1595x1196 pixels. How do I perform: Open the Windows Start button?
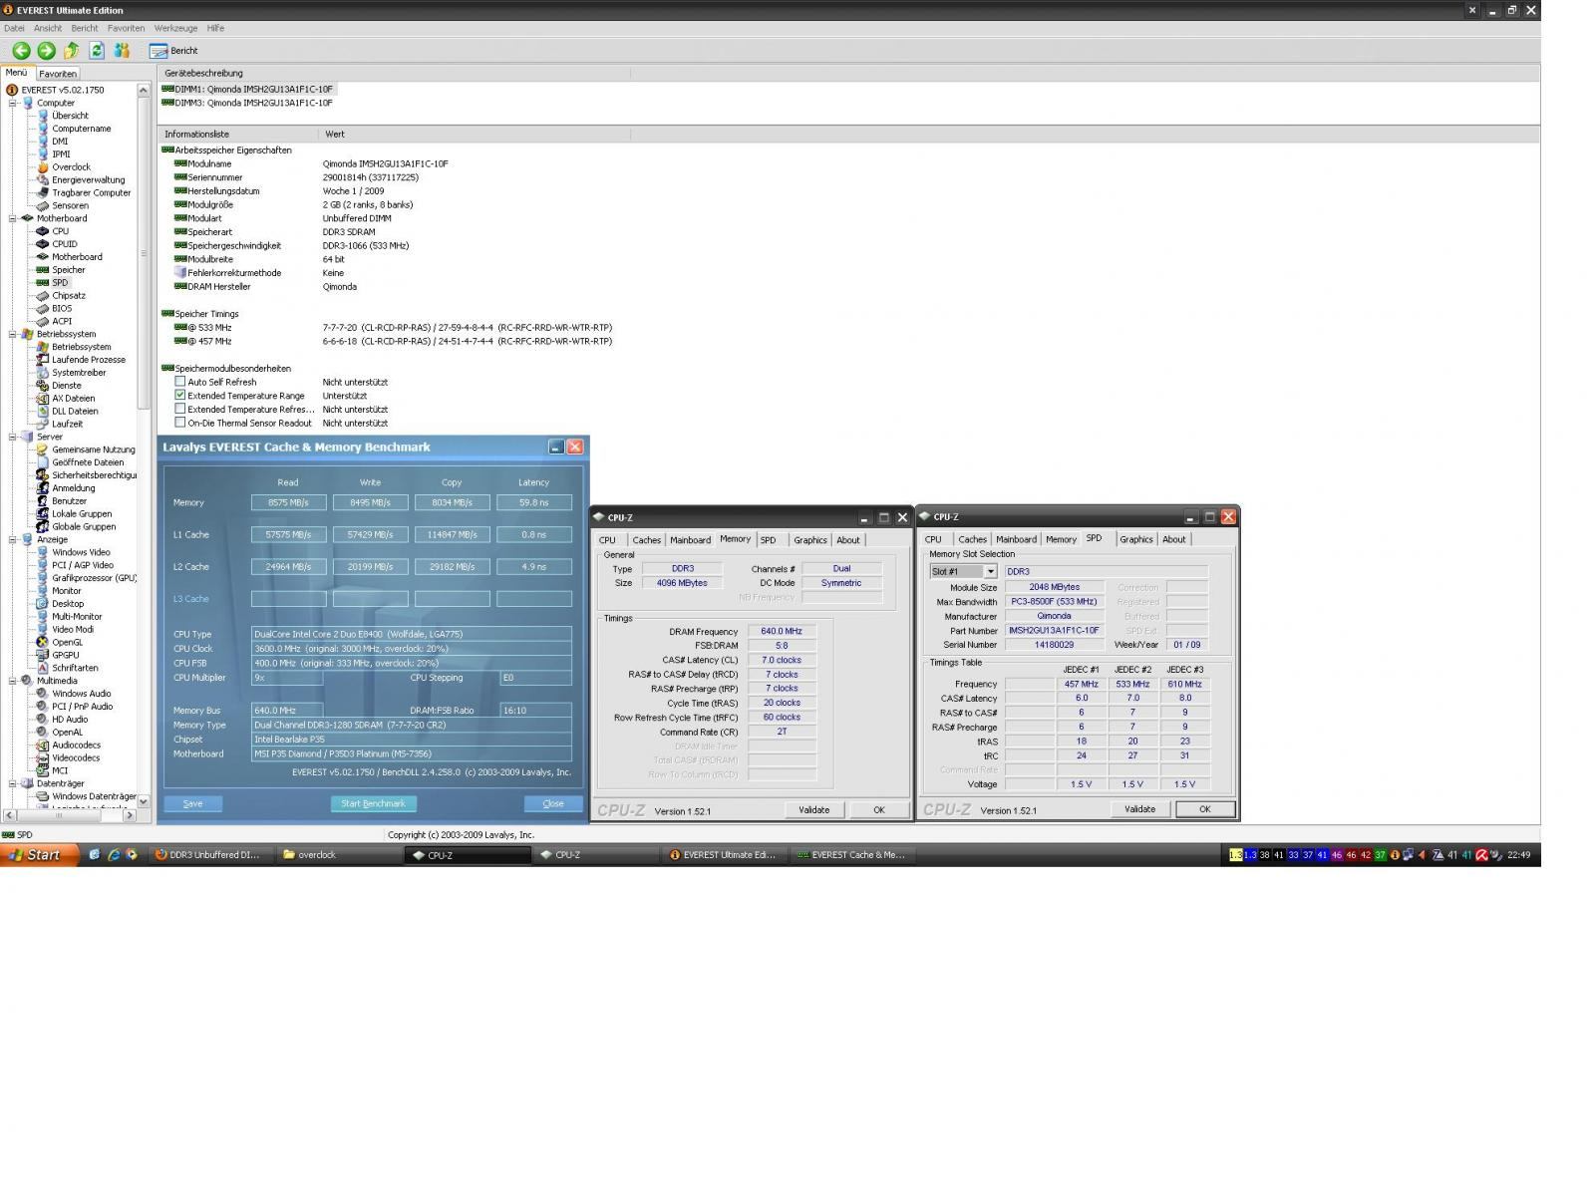click(40, 854)
